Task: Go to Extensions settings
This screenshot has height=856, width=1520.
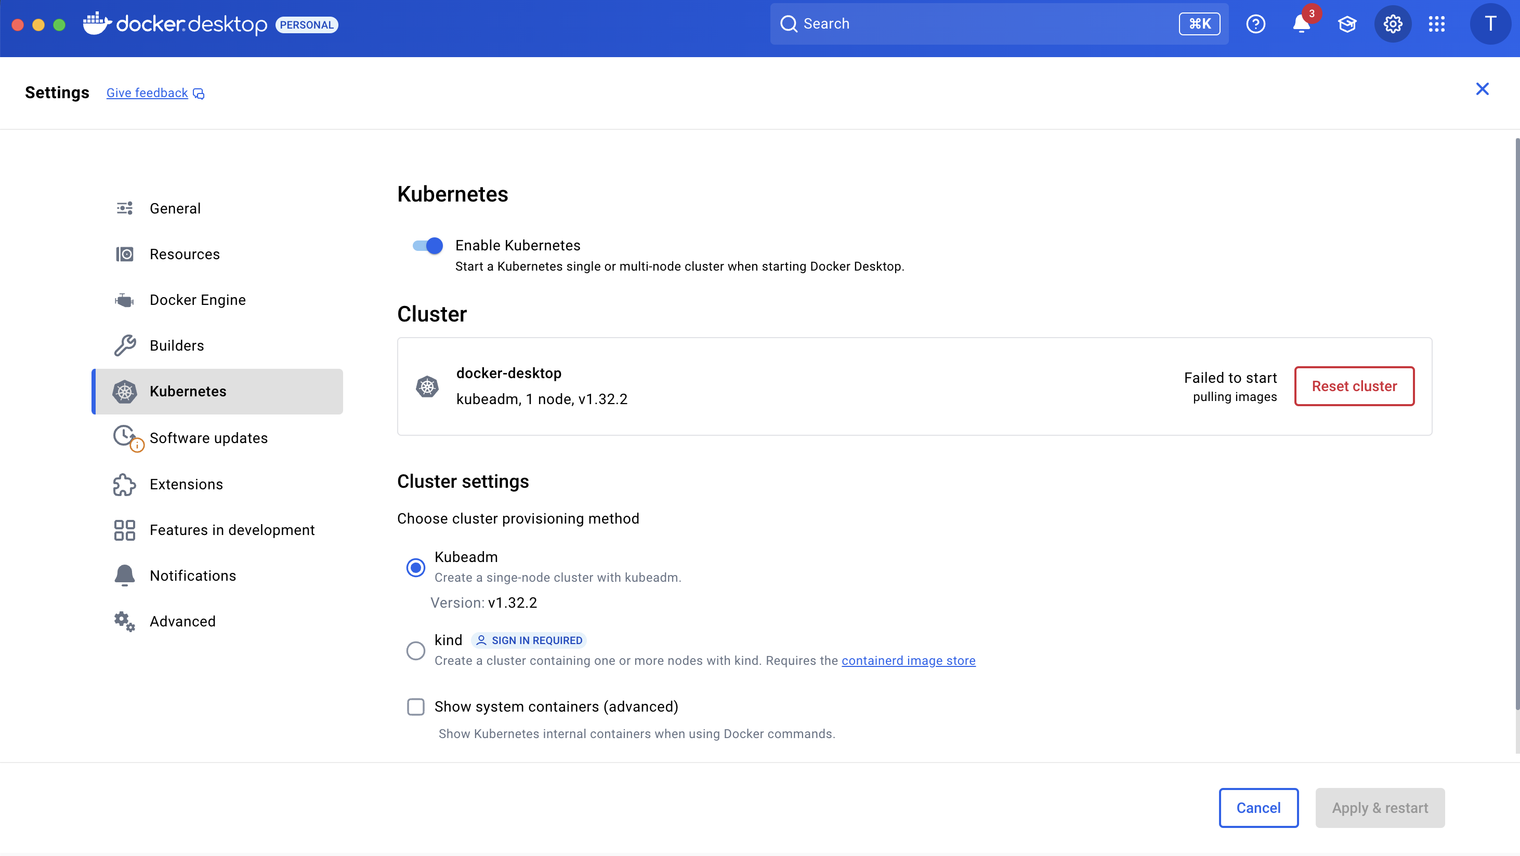Action: pyautogui.click(x=218, y=485)
